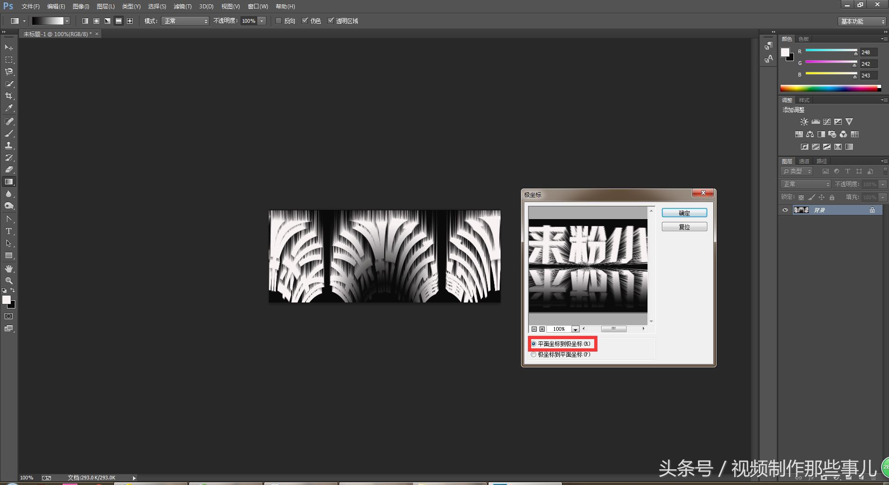Select the Eyedropper tool
The image size is (889, 485).
[9, 108]
